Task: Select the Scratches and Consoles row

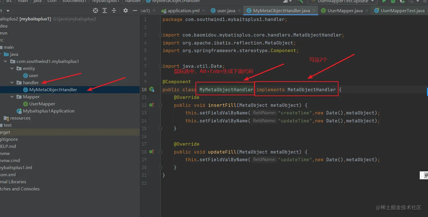Action: 20,189
